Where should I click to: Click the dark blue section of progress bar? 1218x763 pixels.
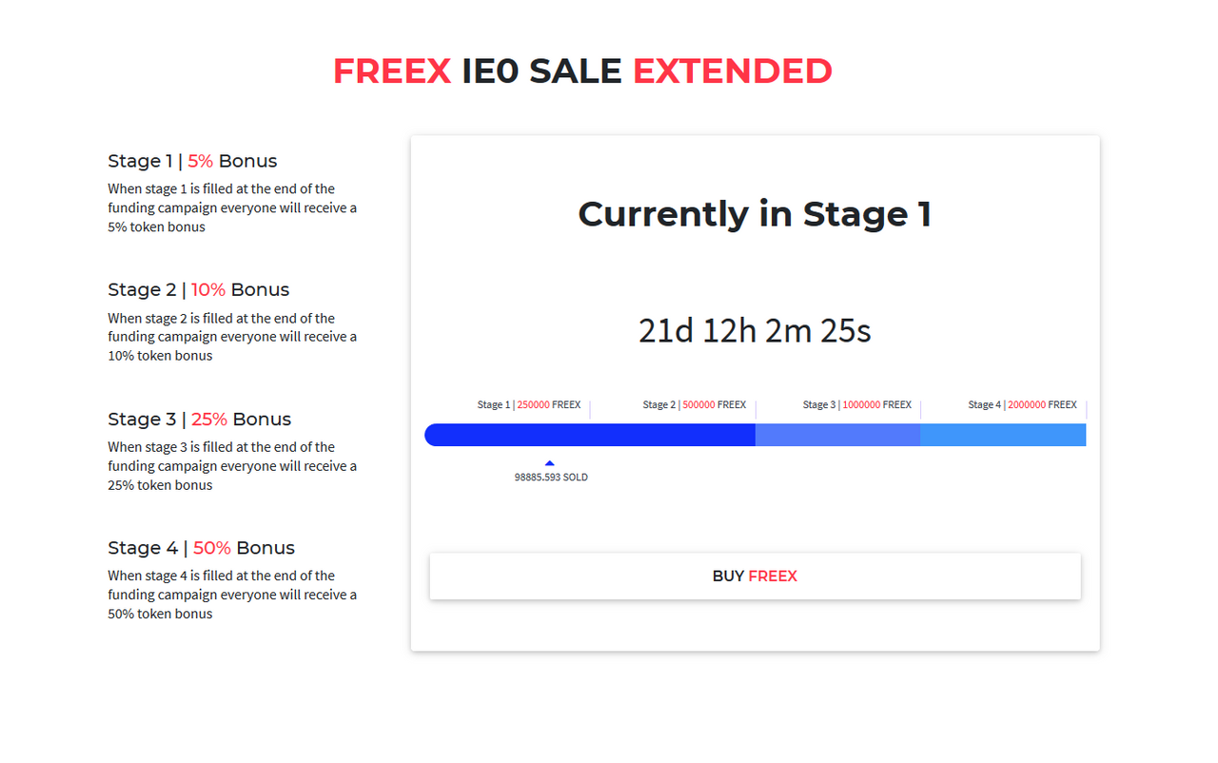pyautogui.click(x=590, y=435)
